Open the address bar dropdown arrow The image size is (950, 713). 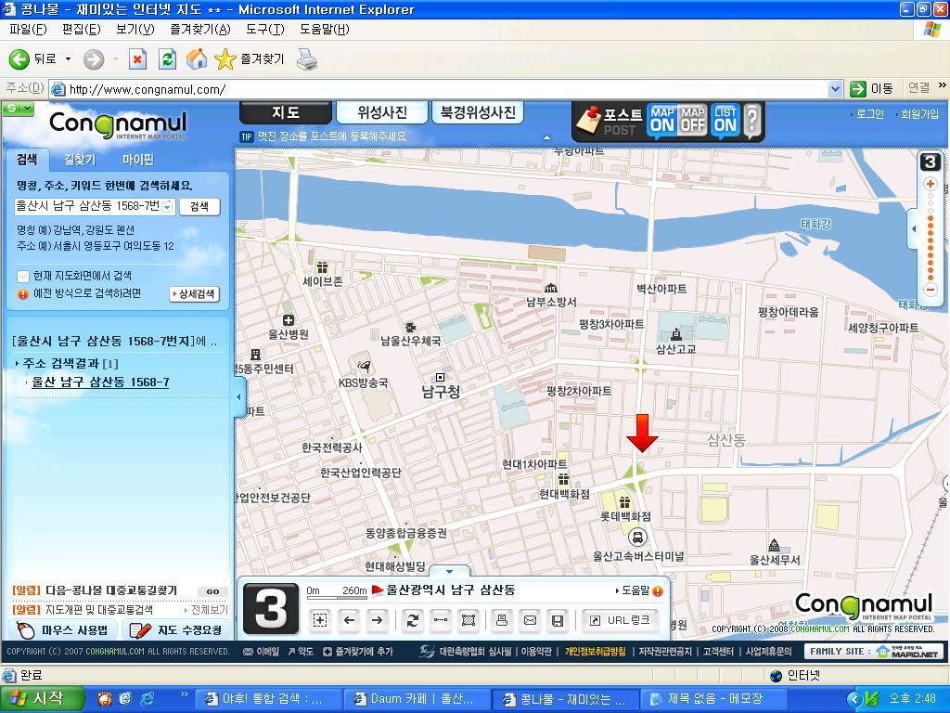[x=835, y=89]
